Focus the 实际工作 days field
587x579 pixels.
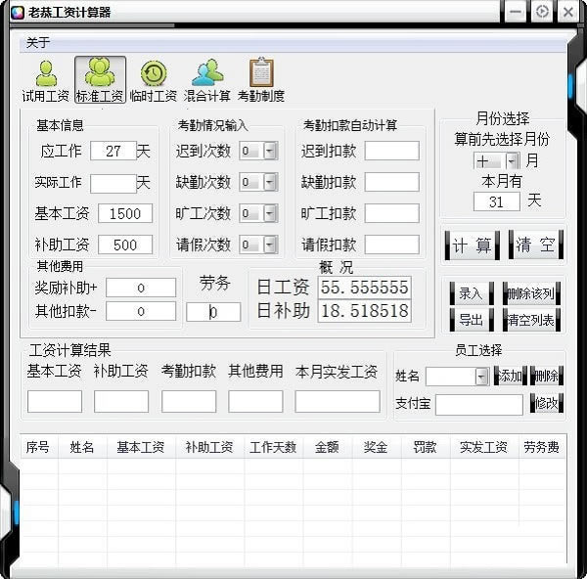[x=113, y=184]
